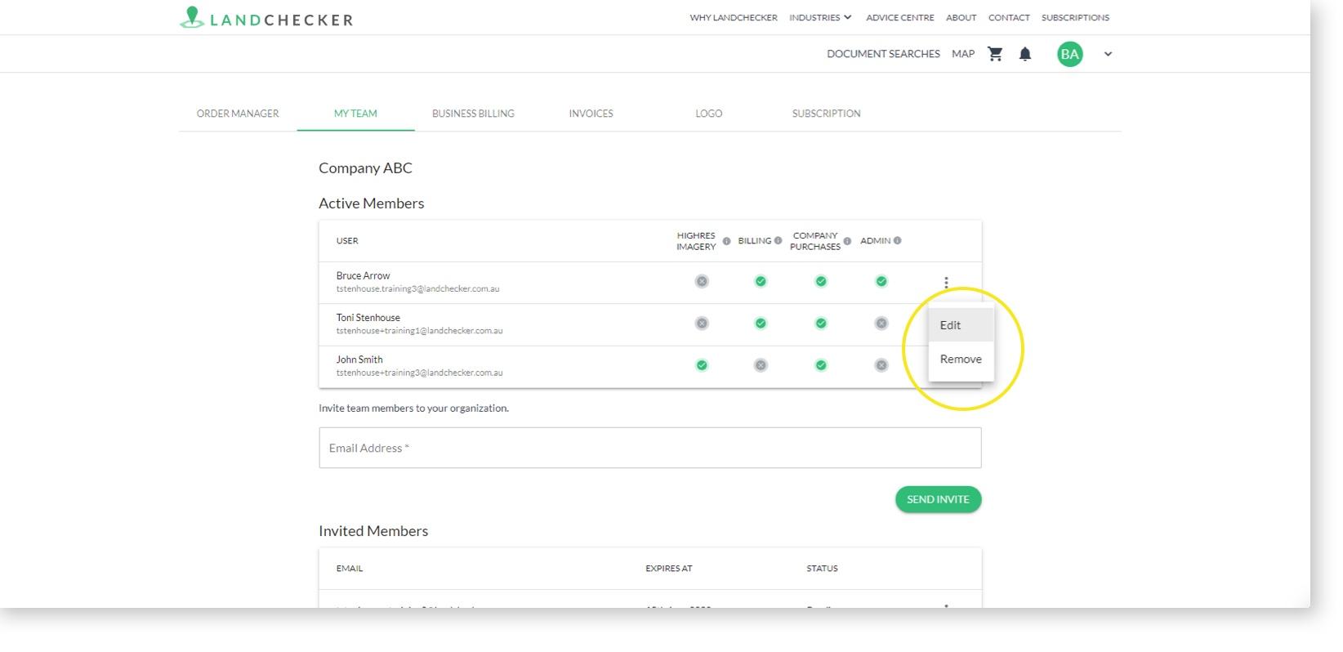
Task: Open the About page
Action: pos(961,17)
